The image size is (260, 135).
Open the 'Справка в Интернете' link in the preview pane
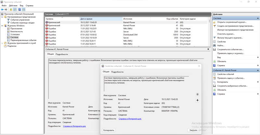pyautogui.click(x=74, y=126)
